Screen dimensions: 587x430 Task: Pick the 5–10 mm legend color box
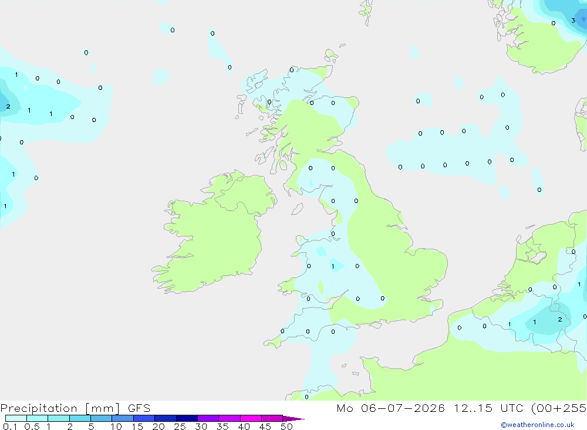(x=102, y=418)
